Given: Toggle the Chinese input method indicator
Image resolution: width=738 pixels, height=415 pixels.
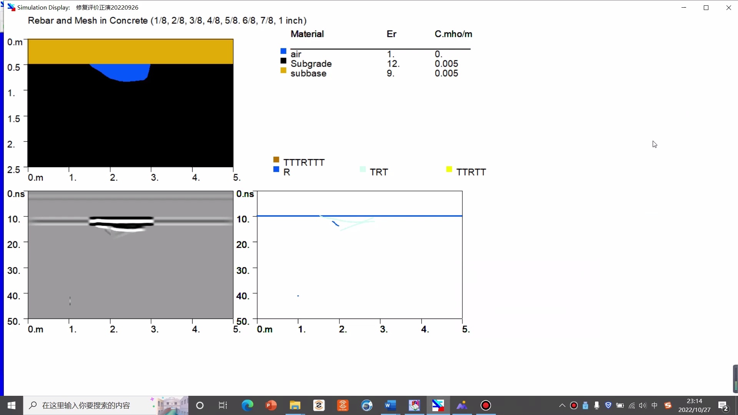Looking at the screenshot, I should 655,405.
